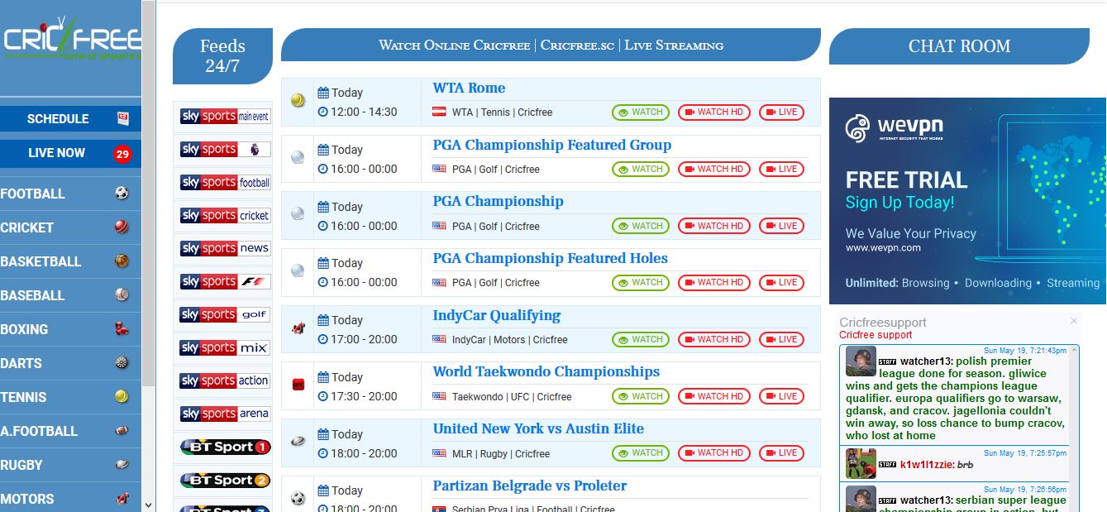Click WATCH for PGA Championship Featured Group
The height and width of the screenshot is (512, 1107).
(x=641, y=169)
